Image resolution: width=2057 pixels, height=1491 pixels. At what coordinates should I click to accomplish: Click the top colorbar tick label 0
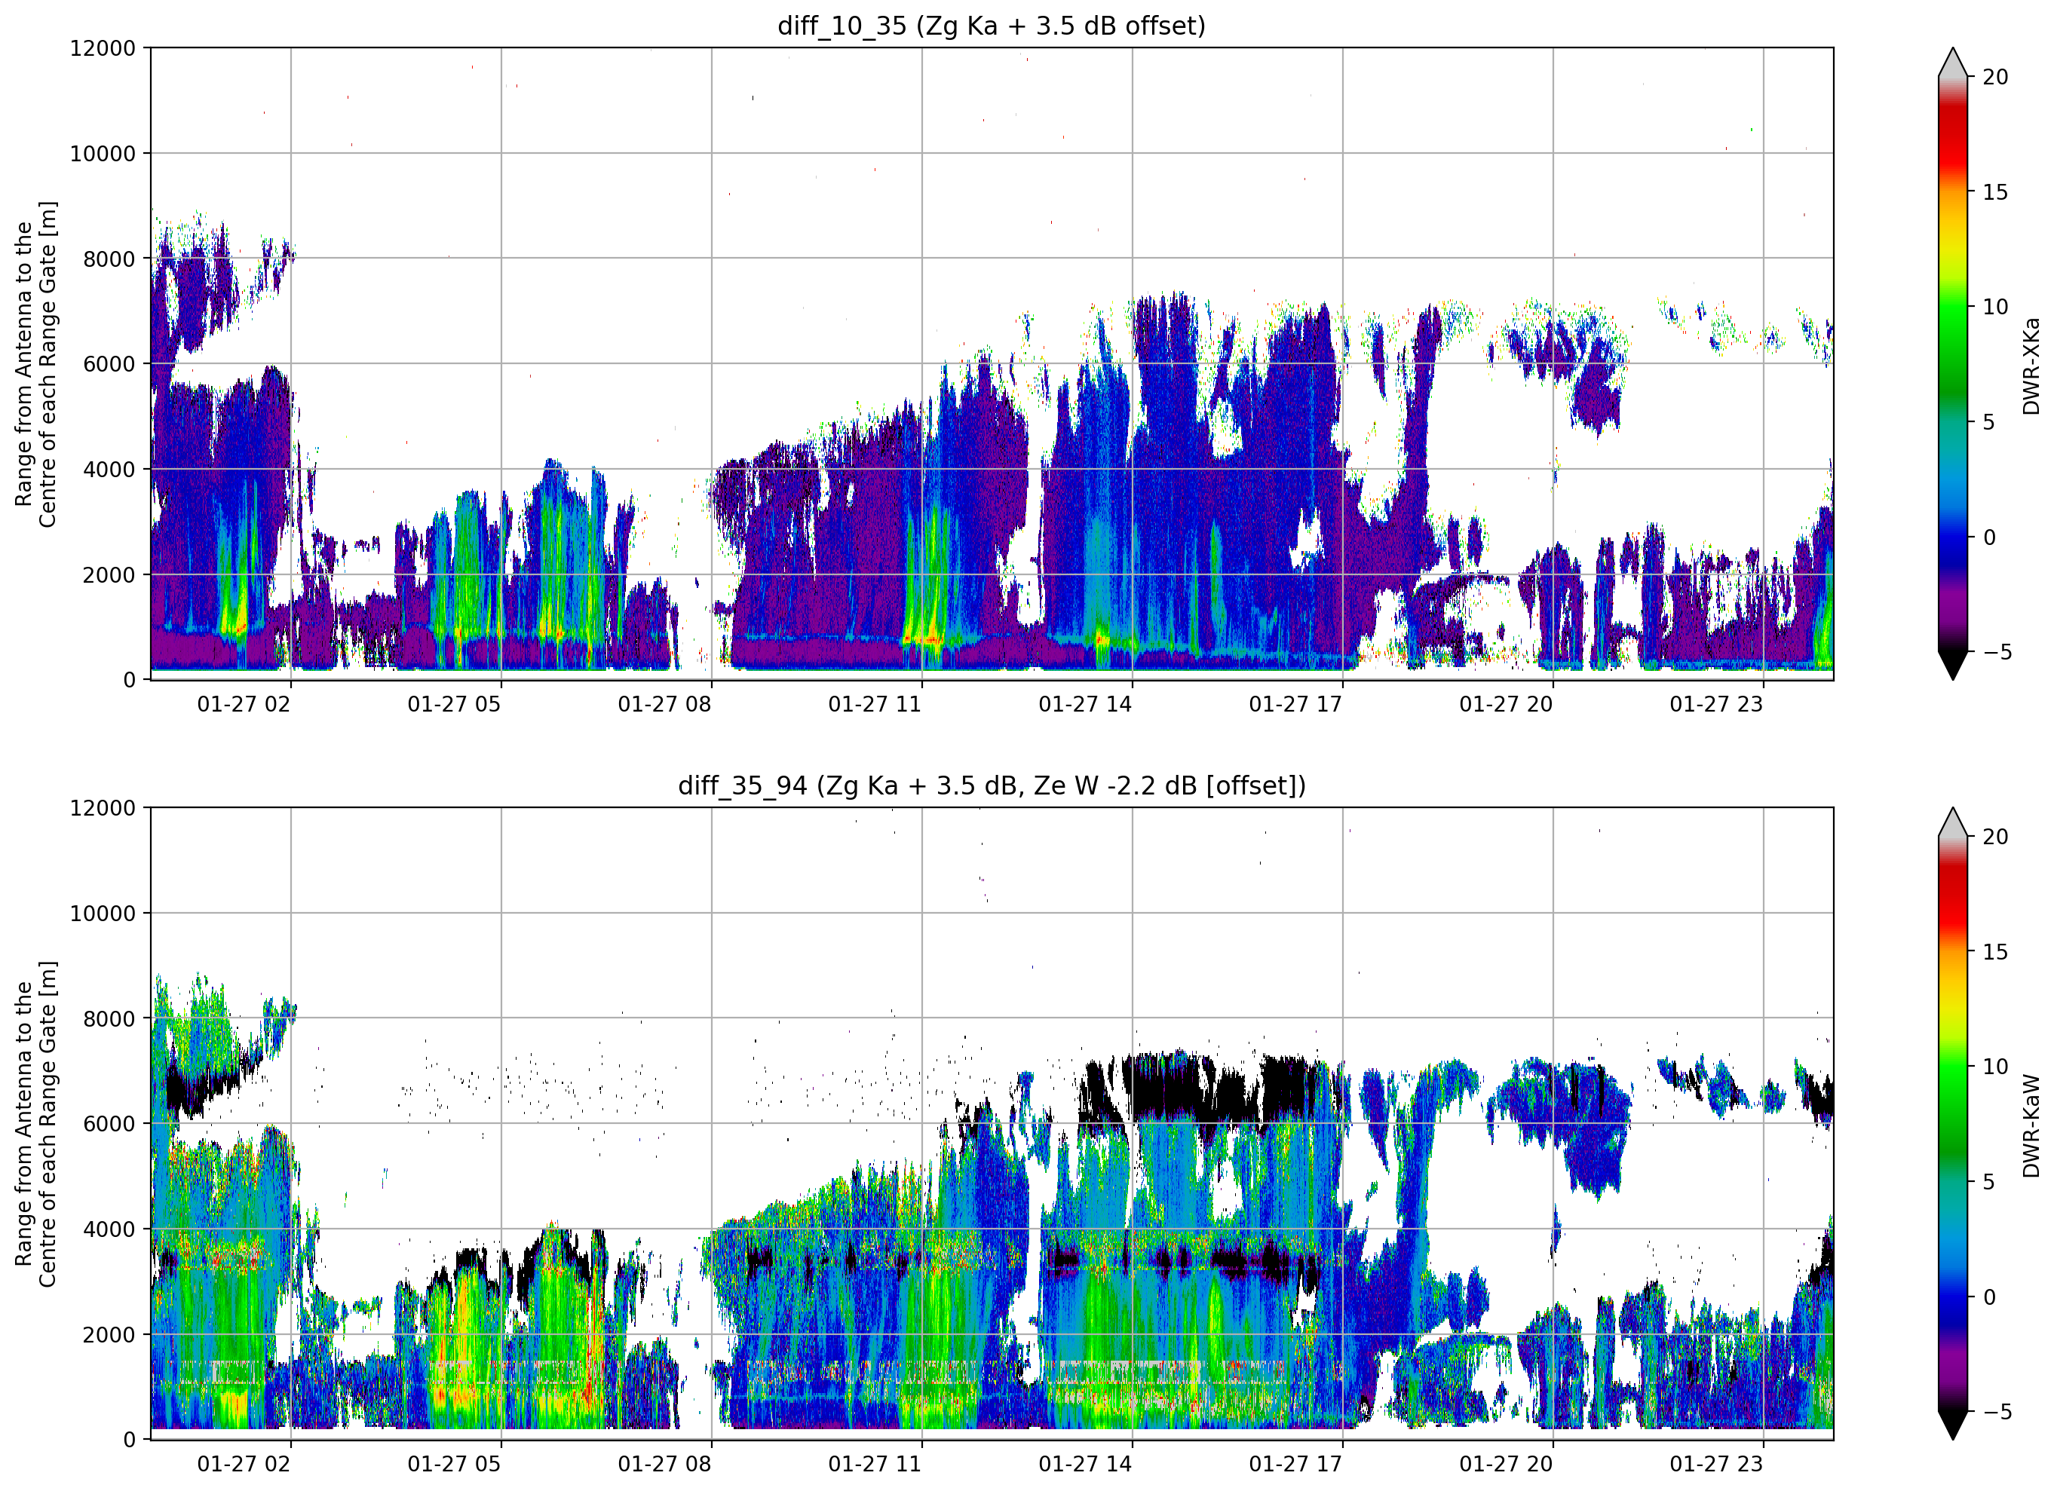coord(1989,537)
